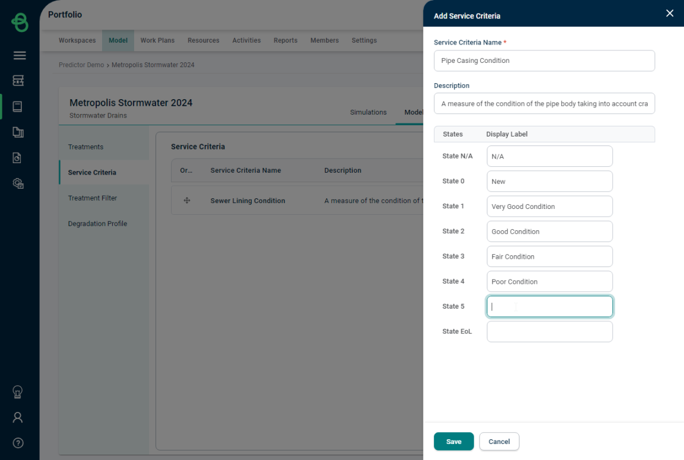The height and width of the screenshot is (460, 684).
Task: Click the Display Label column header
Action: (506, 134)
